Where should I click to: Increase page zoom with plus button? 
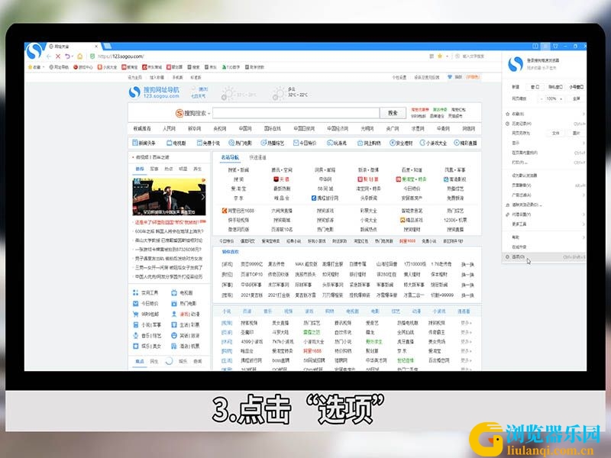click(561, 99)
